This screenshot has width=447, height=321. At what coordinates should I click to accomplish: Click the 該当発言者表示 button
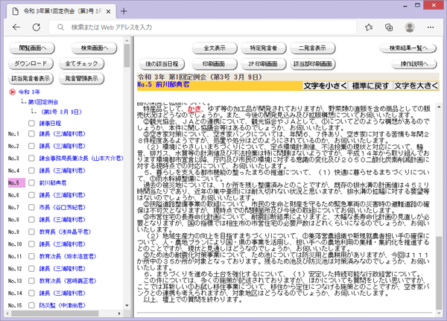tap(31, 78)
